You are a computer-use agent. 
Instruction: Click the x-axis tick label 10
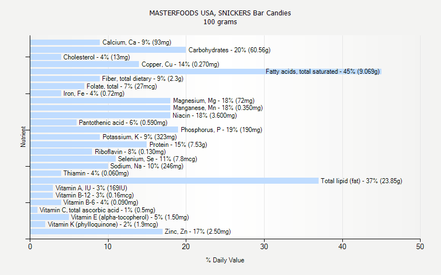107,246
